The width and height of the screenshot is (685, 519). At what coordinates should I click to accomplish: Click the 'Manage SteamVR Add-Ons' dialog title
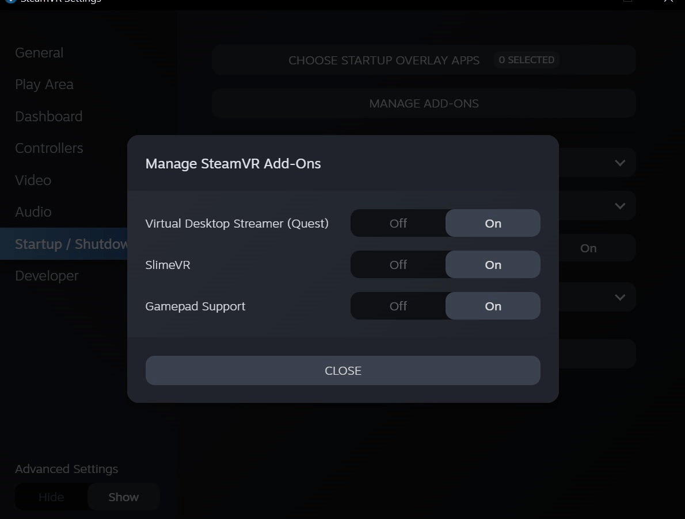[233, 164]
